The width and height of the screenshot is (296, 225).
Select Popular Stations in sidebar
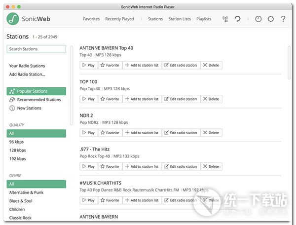36,91
